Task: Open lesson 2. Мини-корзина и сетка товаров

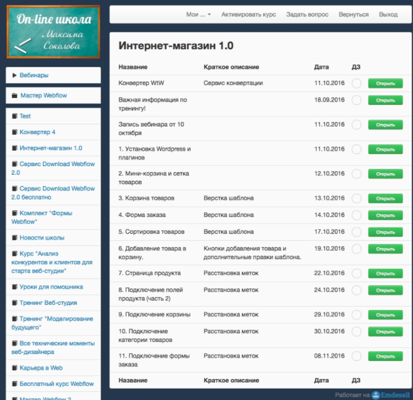Action: pyautogui.click(x=385, y=174)
